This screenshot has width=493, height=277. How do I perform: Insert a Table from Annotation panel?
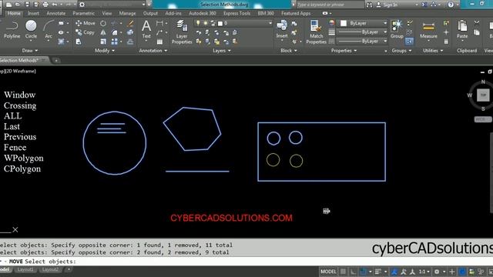coord(159,42)
